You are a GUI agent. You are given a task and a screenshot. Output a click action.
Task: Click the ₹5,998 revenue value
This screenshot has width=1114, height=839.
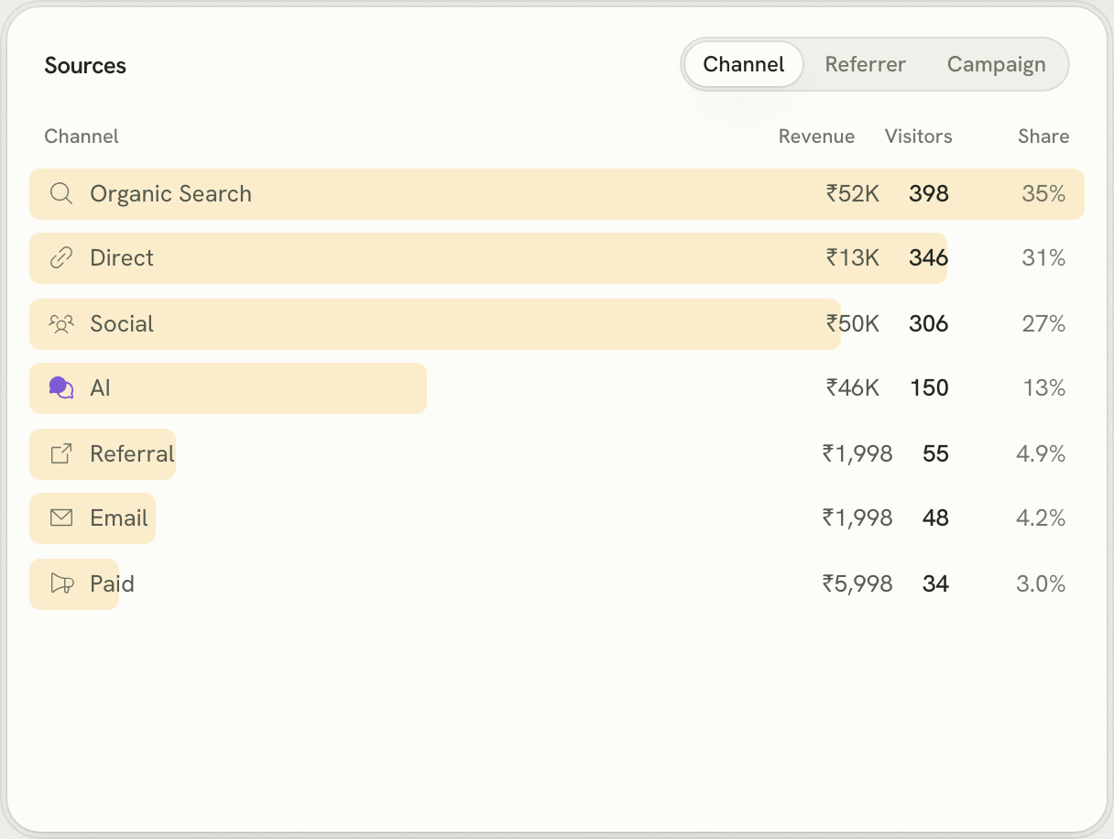coord(857,583)
